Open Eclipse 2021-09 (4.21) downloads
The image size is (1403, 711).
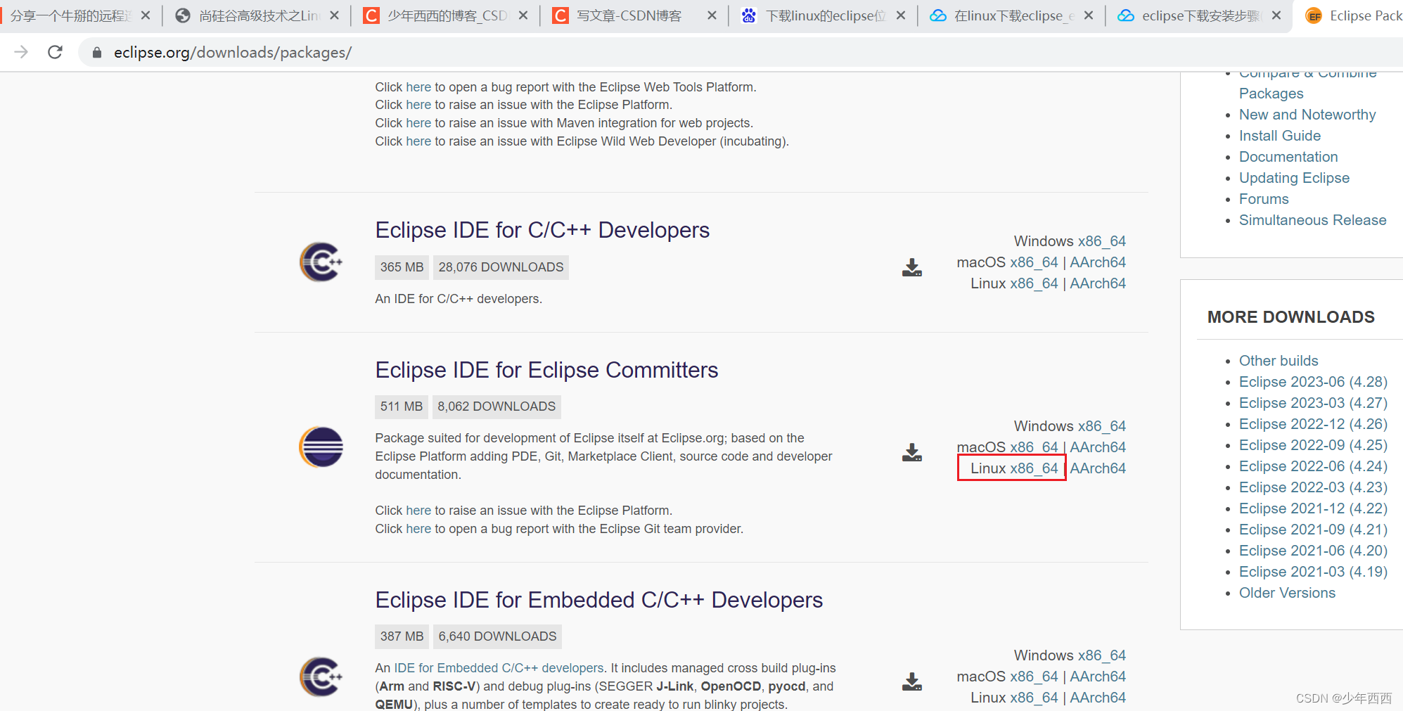1313,530
